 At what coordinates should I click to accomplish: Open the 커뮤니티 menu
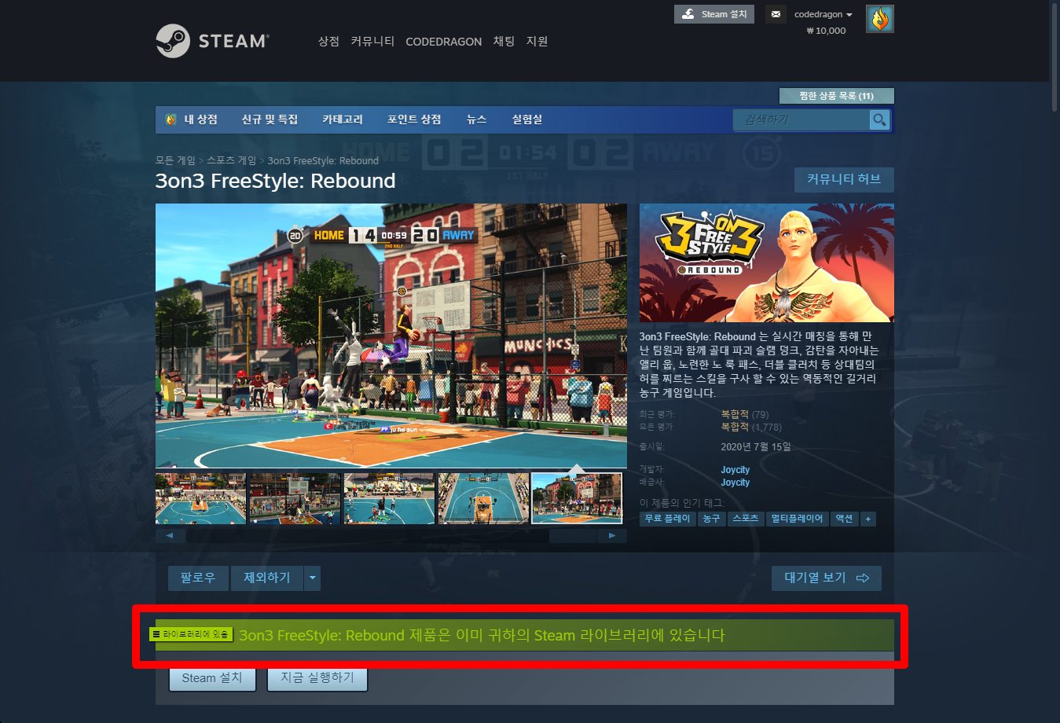point(372,42)
